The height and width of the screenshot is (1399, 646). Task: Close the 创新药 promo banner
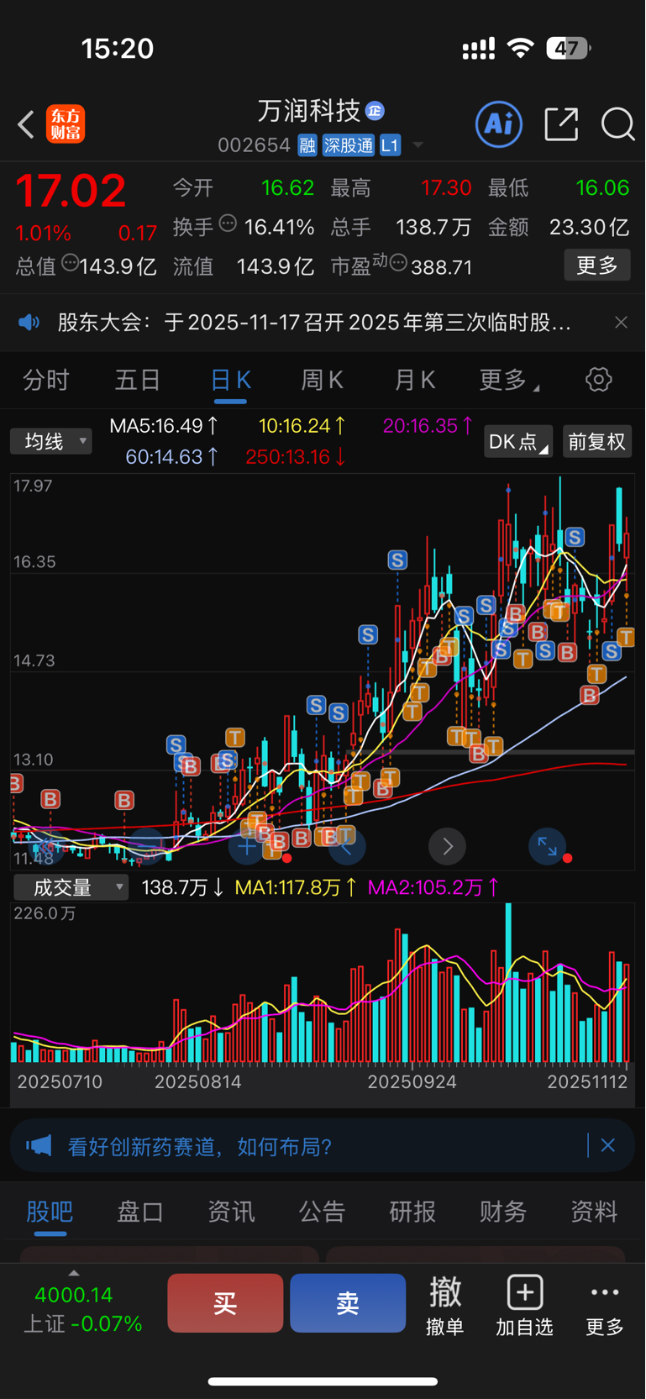point(608,1145)
